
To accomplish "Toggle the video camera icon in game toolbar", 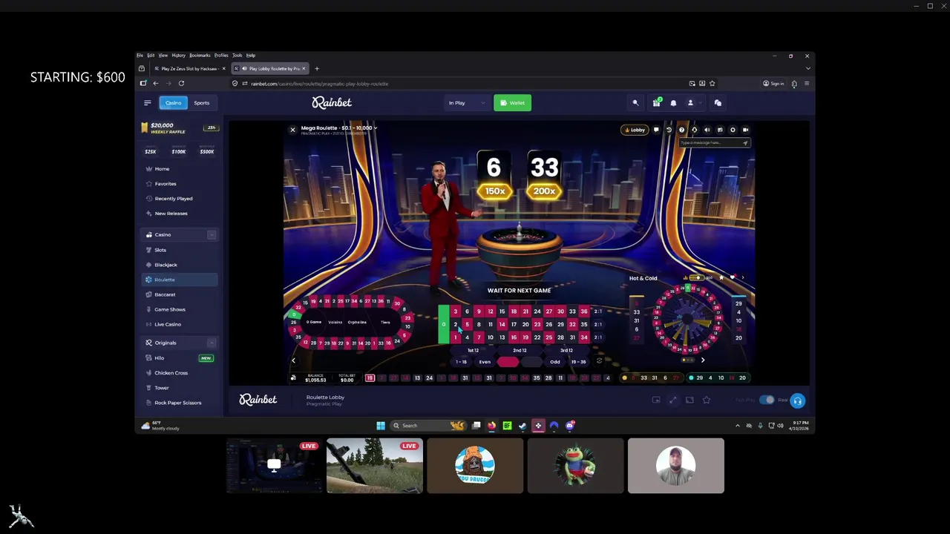I will click(745, 130).
